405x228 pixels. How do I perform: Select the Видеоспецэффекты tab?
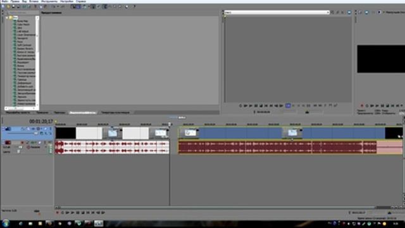pyautogui.click(x=83, y=113)
